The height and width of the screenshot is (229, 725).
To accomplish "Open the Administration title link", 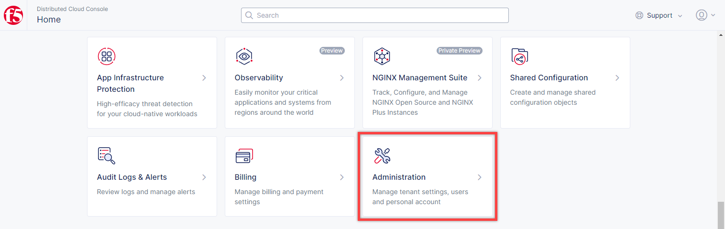I will click(399, 177).
